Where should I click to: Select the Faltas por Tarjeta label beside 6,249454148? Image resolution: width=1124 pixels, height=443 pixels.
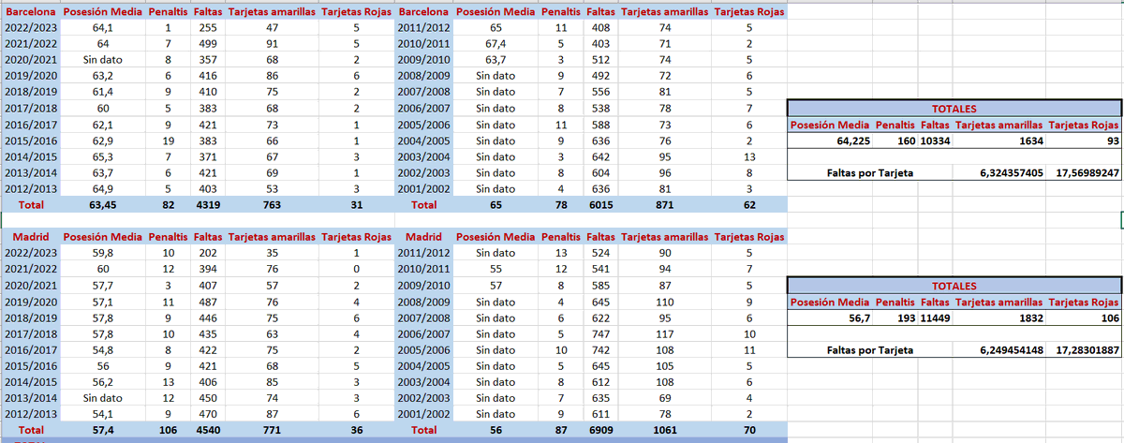(869, 350)
